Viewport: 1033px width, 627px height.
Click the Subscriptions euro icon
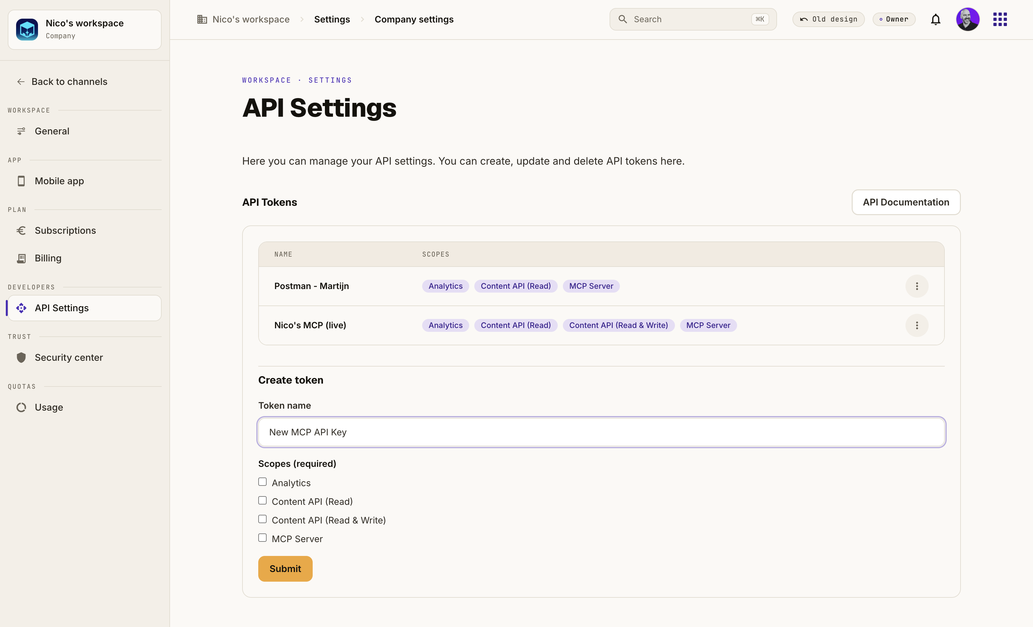21,231
